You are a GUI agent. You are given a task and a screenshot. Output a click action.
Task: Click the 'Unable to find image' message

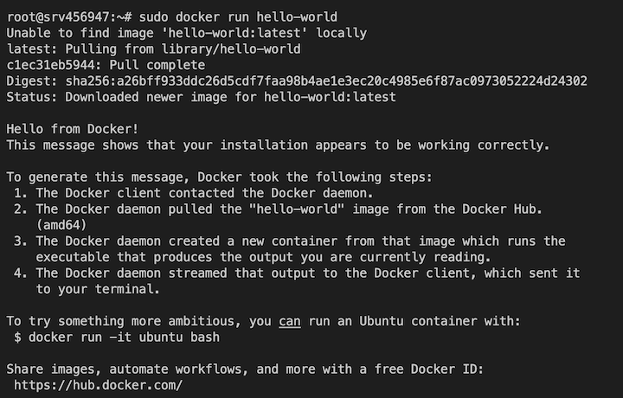pyautogui.click(x=186, y=33)
